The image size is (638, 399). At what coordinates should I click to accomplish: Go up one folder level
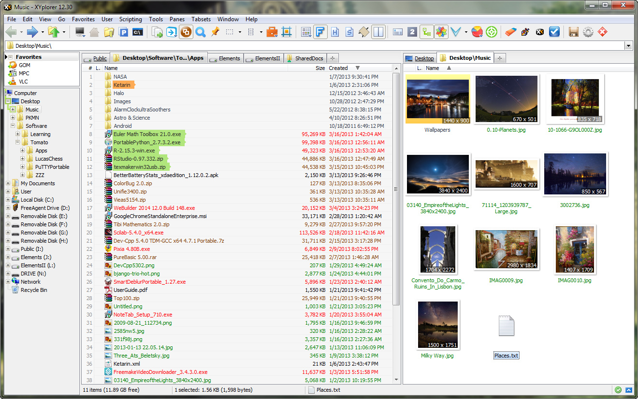click(x=54, y=32)
